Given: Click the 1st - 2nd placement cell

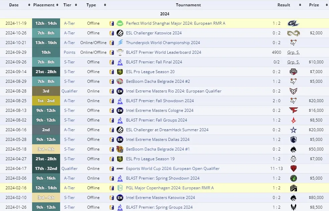Looking at the screenshot, I should [x=46, y=101].
